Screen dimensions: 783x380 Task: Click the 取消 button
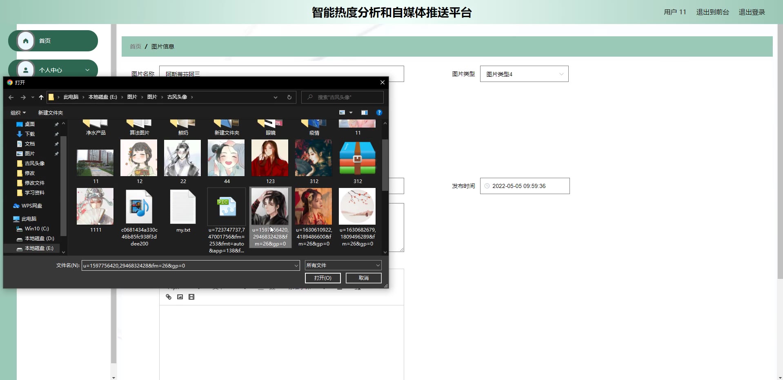click(x=363, y=278)
